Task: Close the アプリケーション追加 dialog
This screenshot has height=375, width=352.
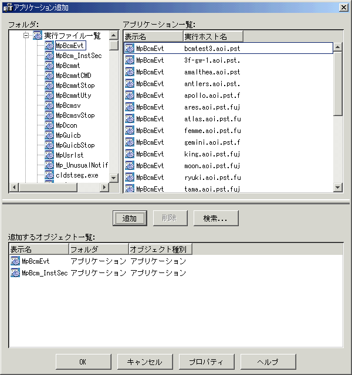Action: (x=344, y=8)
